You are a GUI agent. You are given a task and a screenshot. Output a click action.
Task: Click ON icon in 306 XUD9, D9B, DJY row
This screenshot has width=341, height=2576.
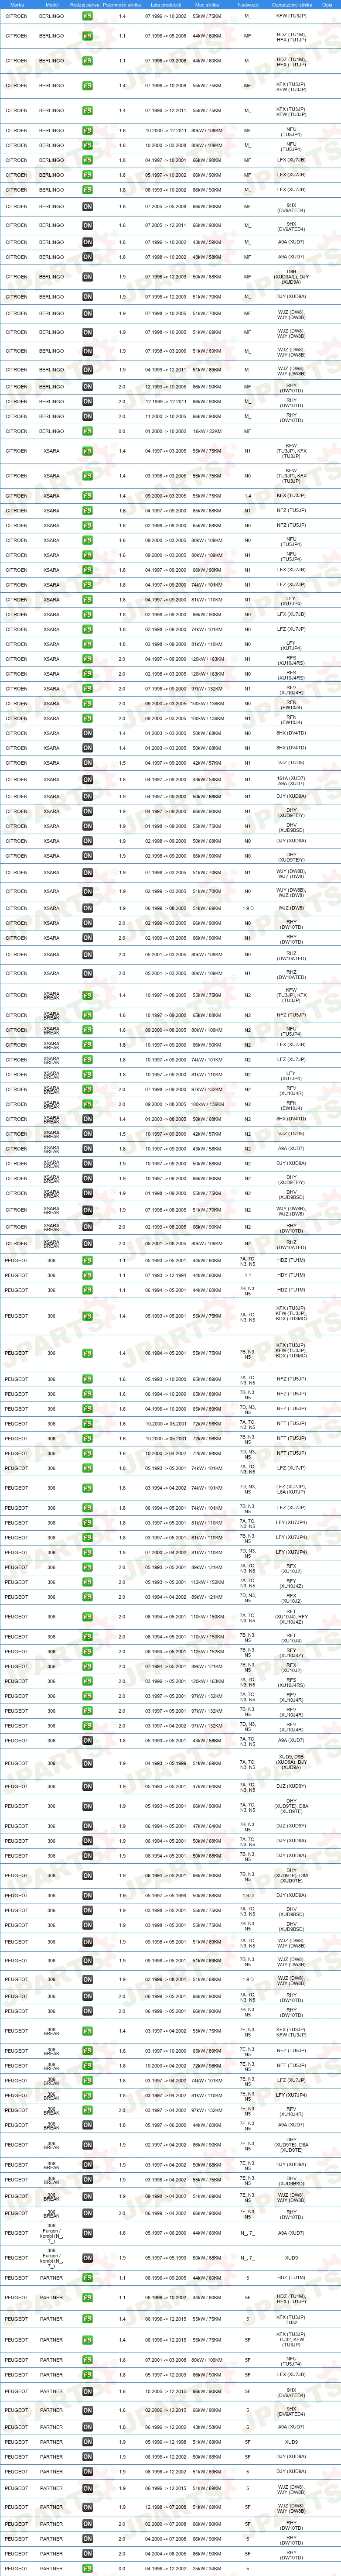87,1764
